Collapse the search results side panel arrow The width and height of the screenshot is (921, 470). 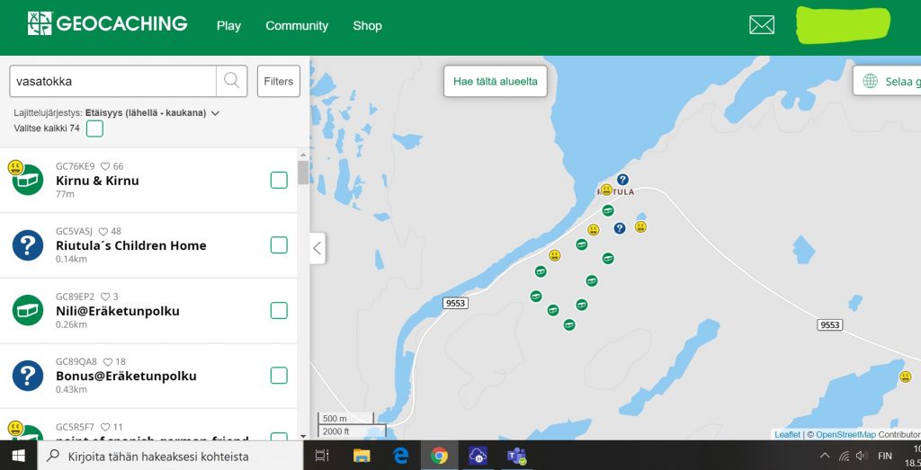(x=317, y=248)
